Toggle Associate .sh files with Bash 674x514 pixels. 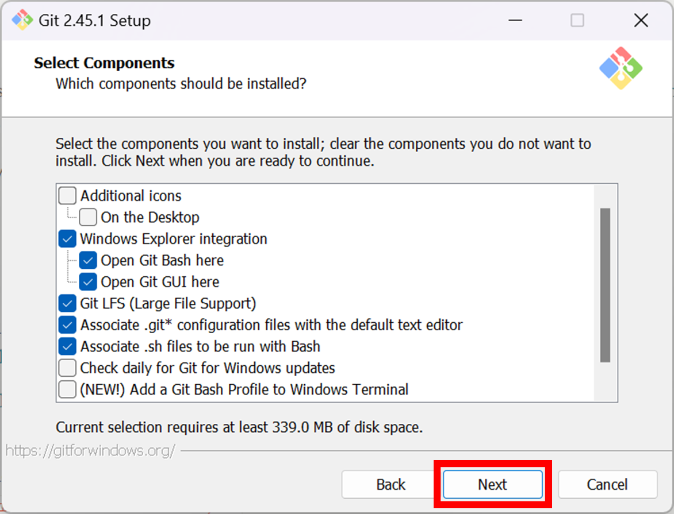pyautogui.click(x=67, y=346)
